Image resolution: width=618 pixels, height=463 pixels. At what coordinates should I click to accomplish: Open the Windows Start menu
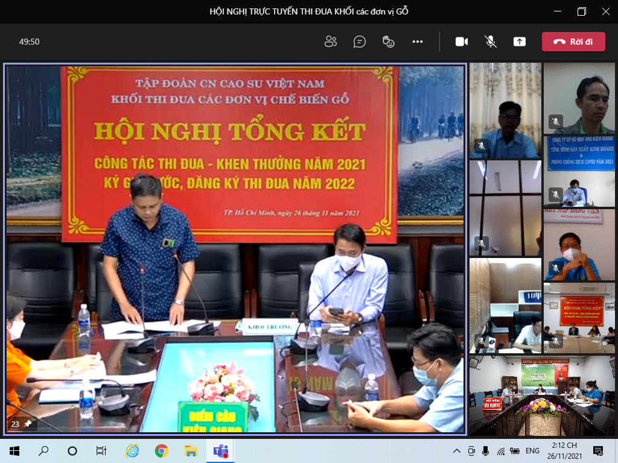pyautogui.click(x=14, y=451)
